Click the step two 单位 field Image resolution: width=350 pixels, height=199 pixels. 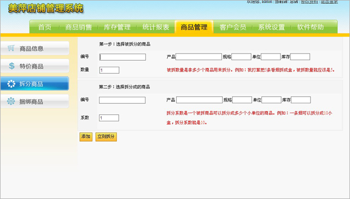pos(271,99)
